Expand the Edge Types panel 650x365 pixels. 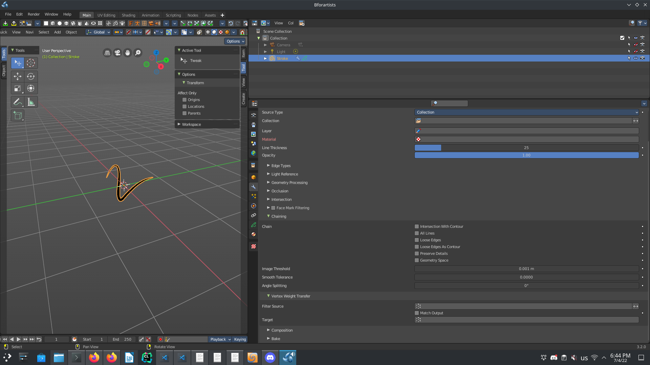click(281, 166)
